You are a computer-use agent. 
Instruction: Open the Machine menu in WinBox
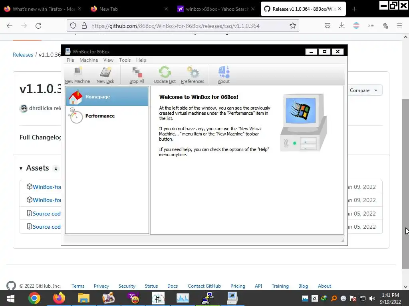(x=89, y=60)
